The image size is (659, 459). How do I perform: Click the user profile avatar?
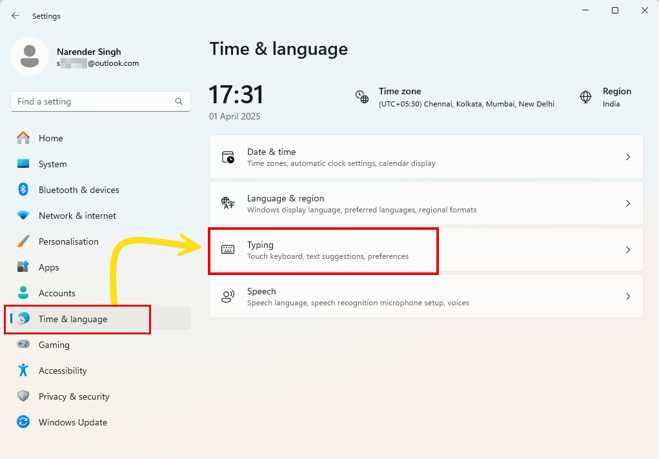(x=30, y=56)
